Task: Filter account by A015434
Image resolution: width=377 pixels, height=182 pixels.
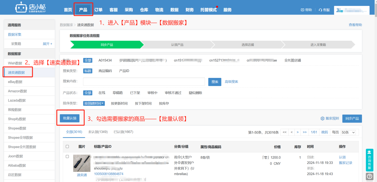Action: [x=105, y=60]
